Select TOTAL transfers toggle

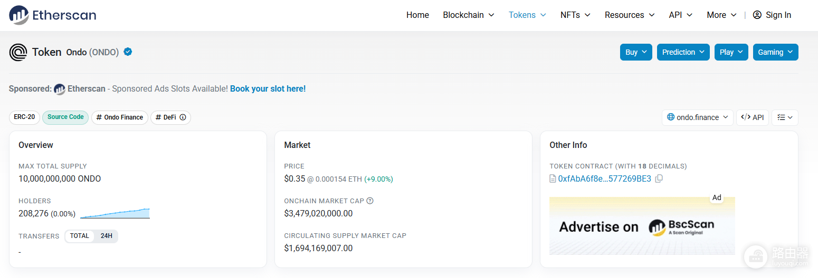click(80, 236)
